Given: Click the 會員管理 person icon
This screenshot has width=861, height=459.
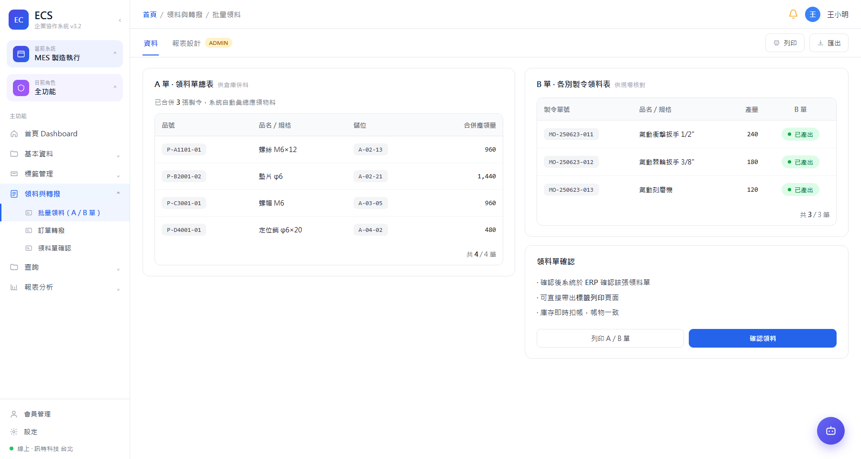Looking at the screenshot, I should (x=14, y=414).
